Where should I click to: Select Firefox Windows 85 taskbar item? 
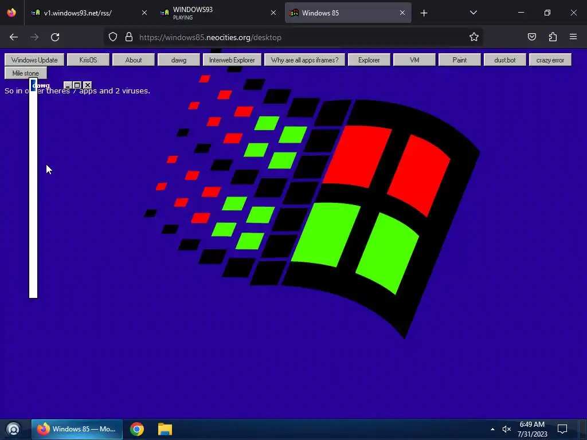point(77,429)
